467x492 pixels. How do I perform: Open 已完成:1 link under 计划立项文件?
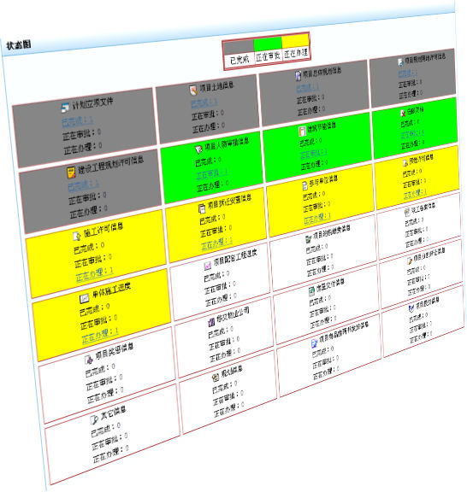tap(77, 121)
